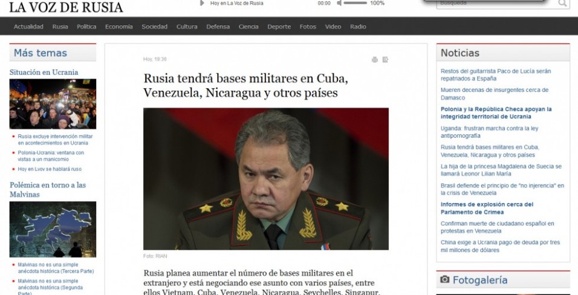
Task: Print the article using printer icon
Action: [x=374, y=59]
